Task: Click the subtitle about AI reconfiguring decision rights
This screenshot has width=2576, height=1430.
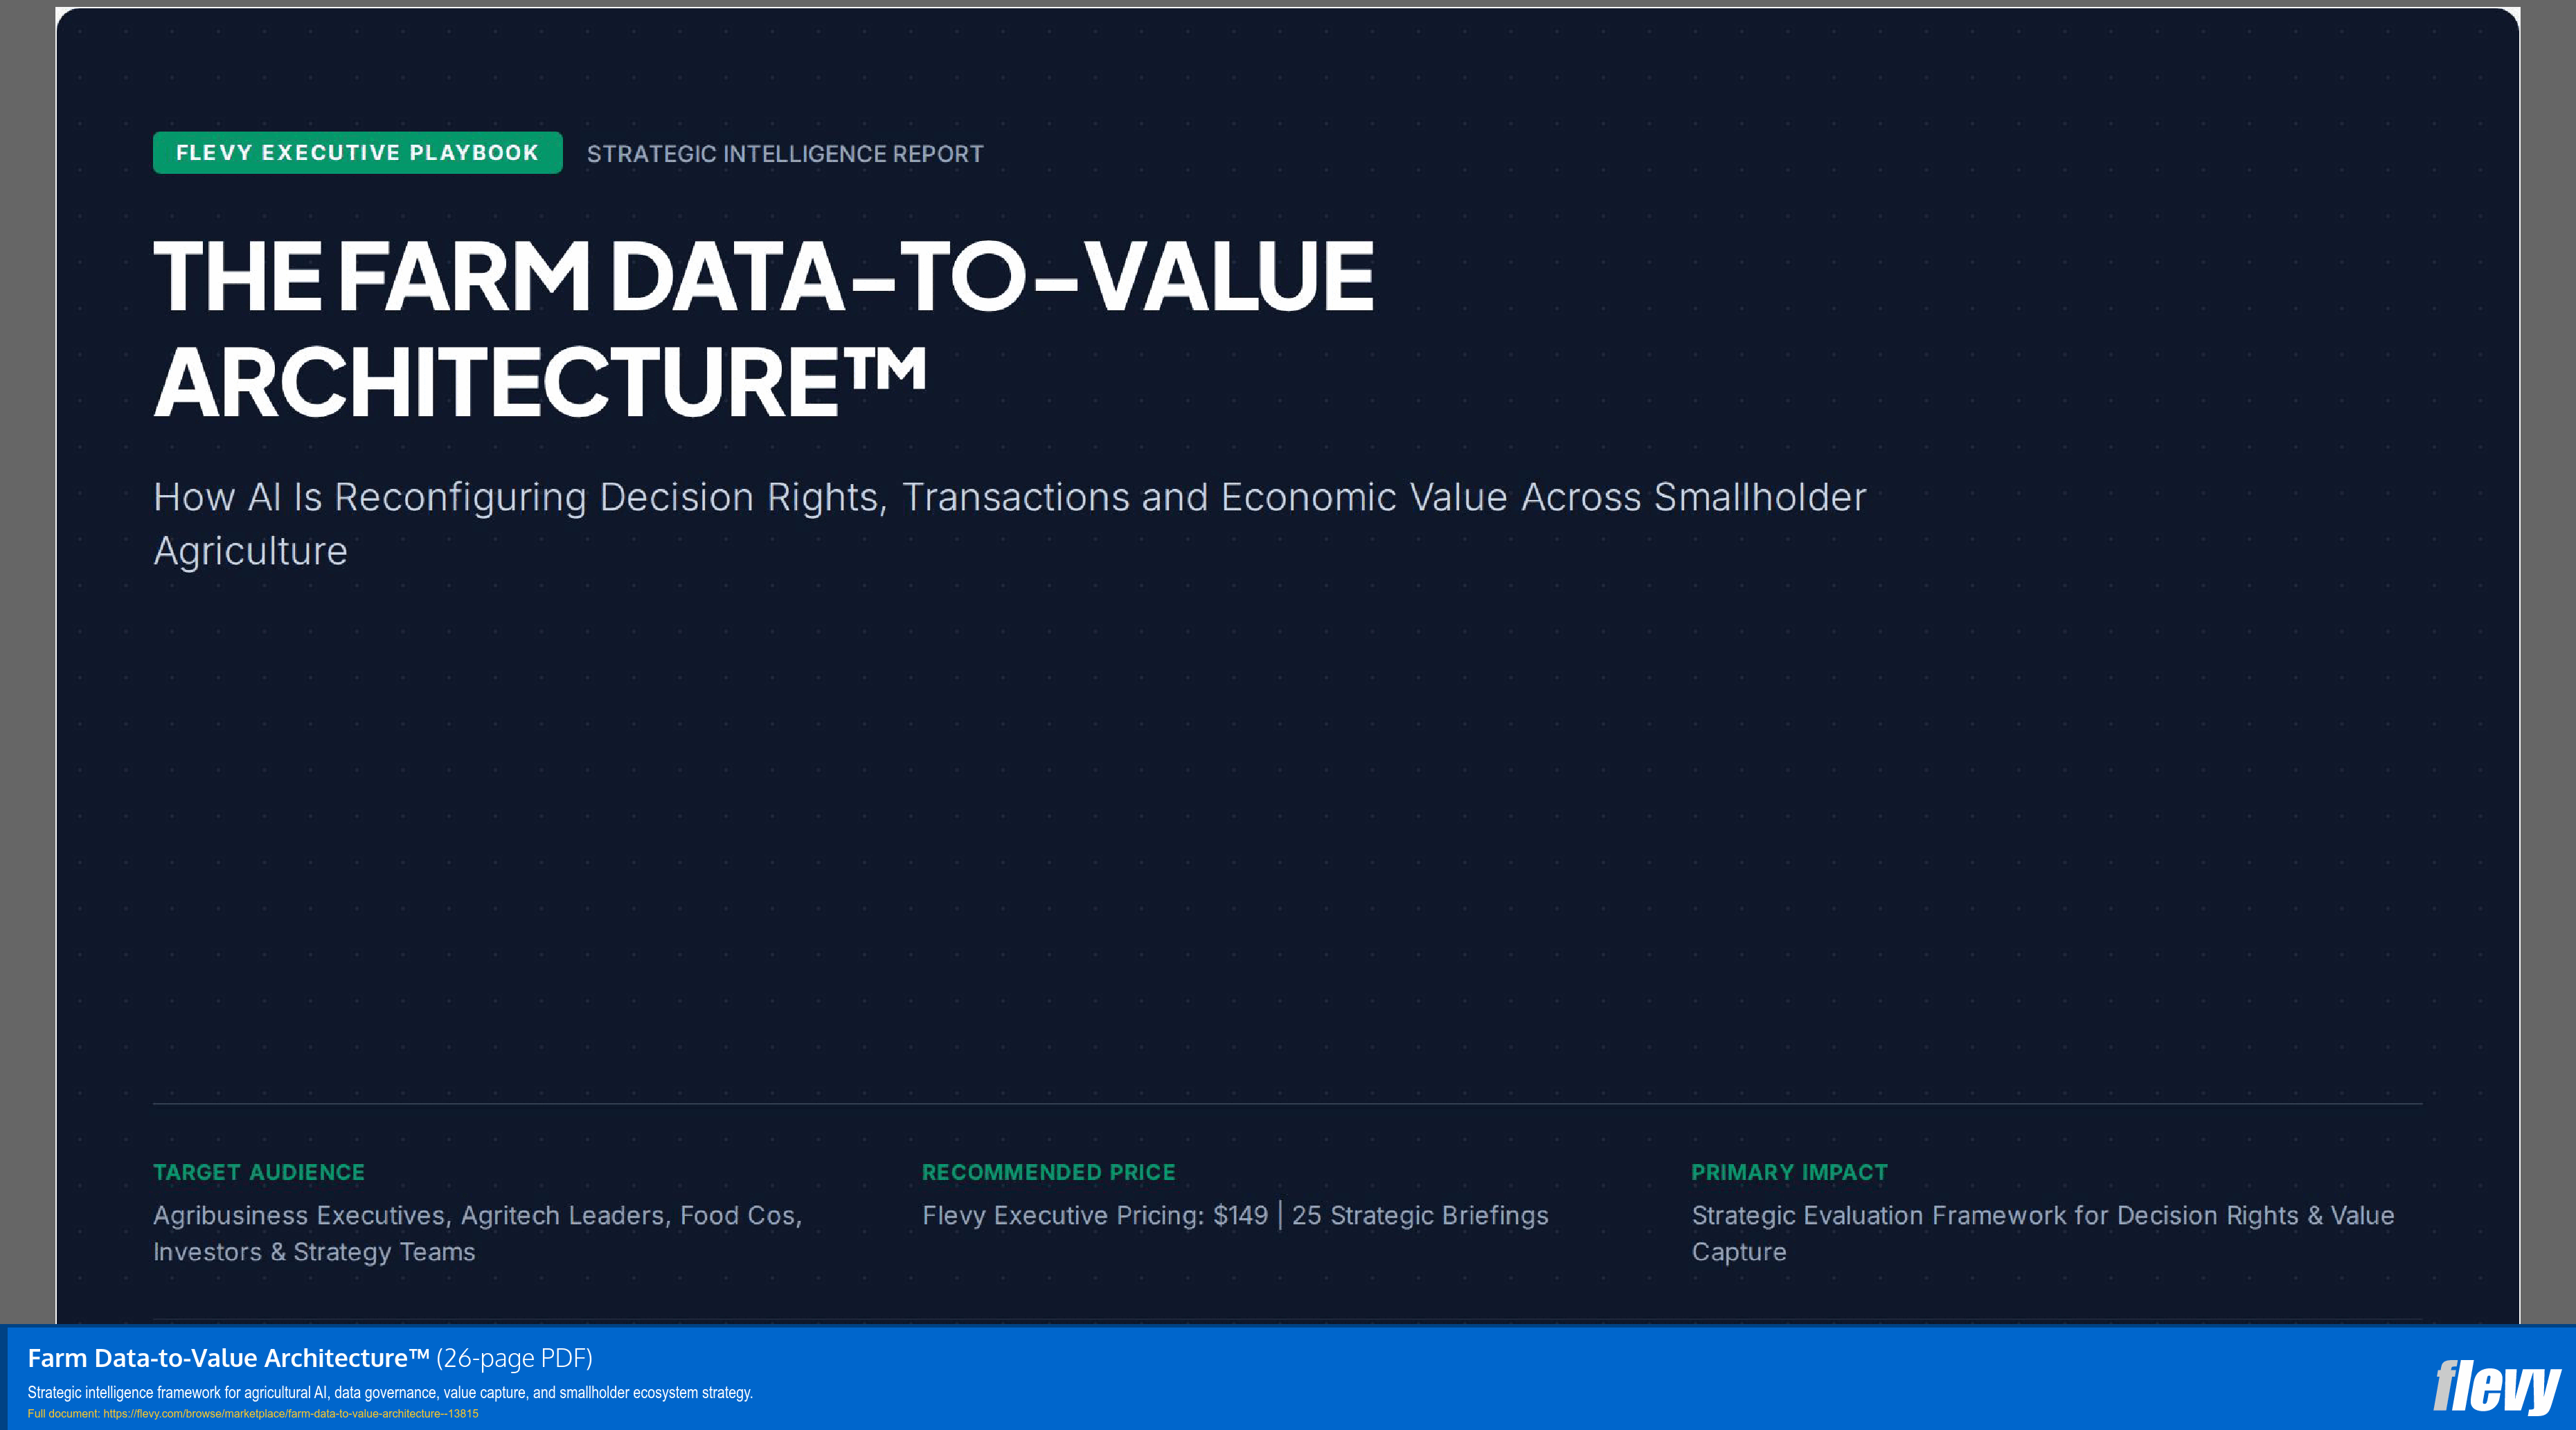Action: [x=1010, y=524]
